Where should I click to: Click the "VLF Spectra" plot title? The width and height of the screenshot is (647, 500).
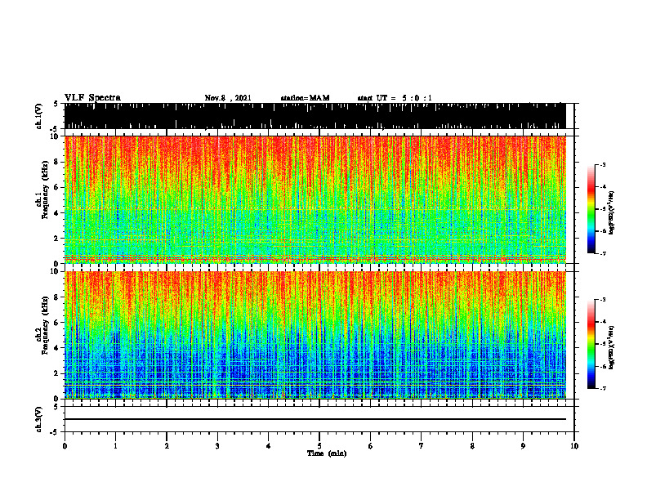92,98
